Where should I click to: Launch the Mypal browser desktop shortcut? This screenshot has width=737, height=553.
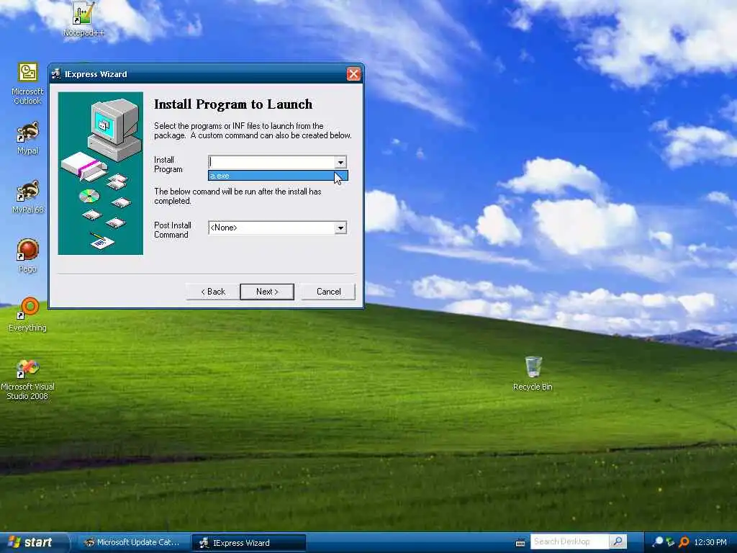point(28,138)
